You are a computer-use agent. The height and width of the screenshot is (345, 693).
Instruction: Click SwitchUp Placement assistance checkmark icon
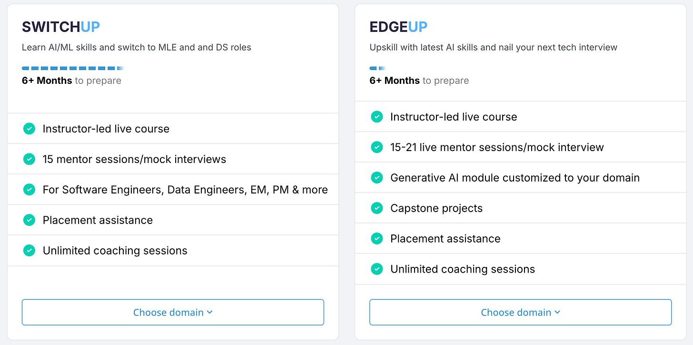pos(29,220)
